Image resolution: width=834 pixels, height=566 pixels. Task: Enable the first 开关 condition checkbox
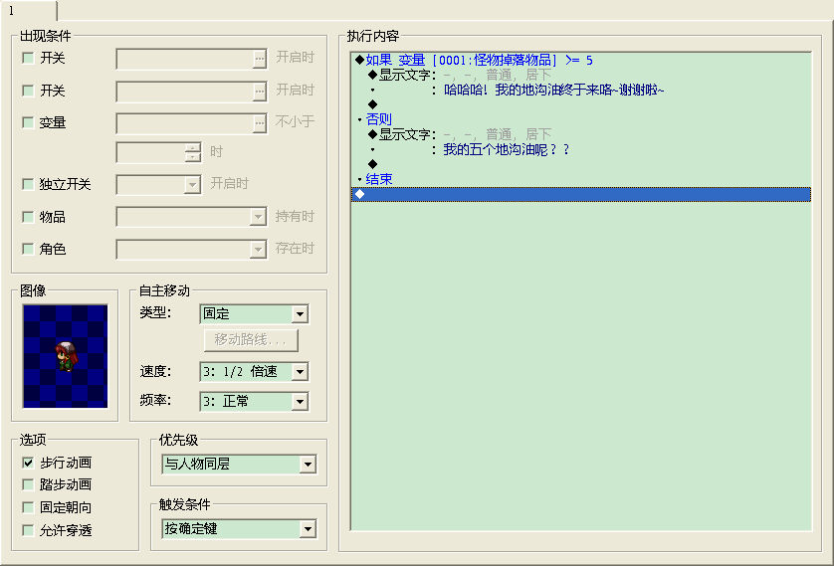(28, 58)
